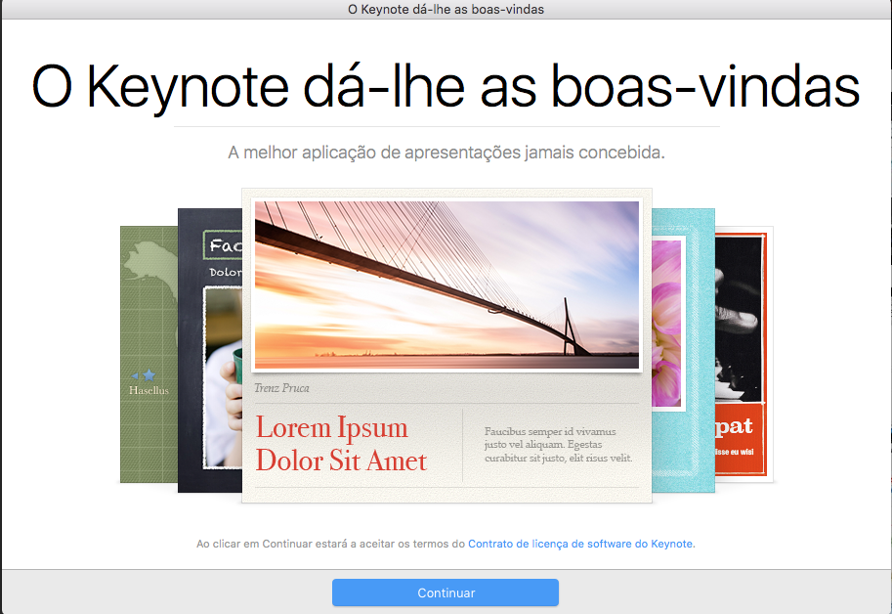Select the turquoise flower theme thumbnail
The image size is (892, 614).
[683, 350]
